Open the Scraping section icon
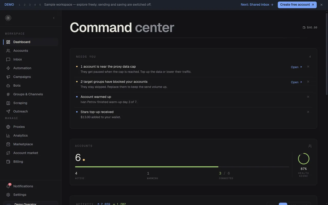 [8, 103]
